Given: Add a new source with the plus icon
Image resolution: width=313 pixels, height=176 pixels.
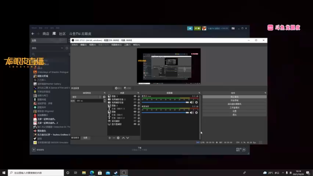Looking at the screenshot, I should point(110,138).
